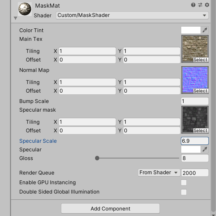216x216 pixels.
Task: Edit Normal Map Tiling Y field
Action: pyautogui.click(x=152, y=82)
